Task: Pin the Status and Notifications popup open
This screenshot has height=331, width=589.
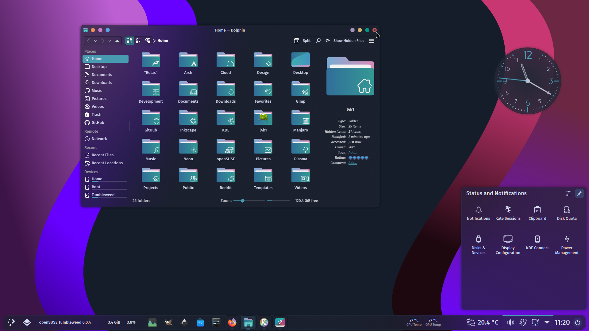Action: [579, 193]
